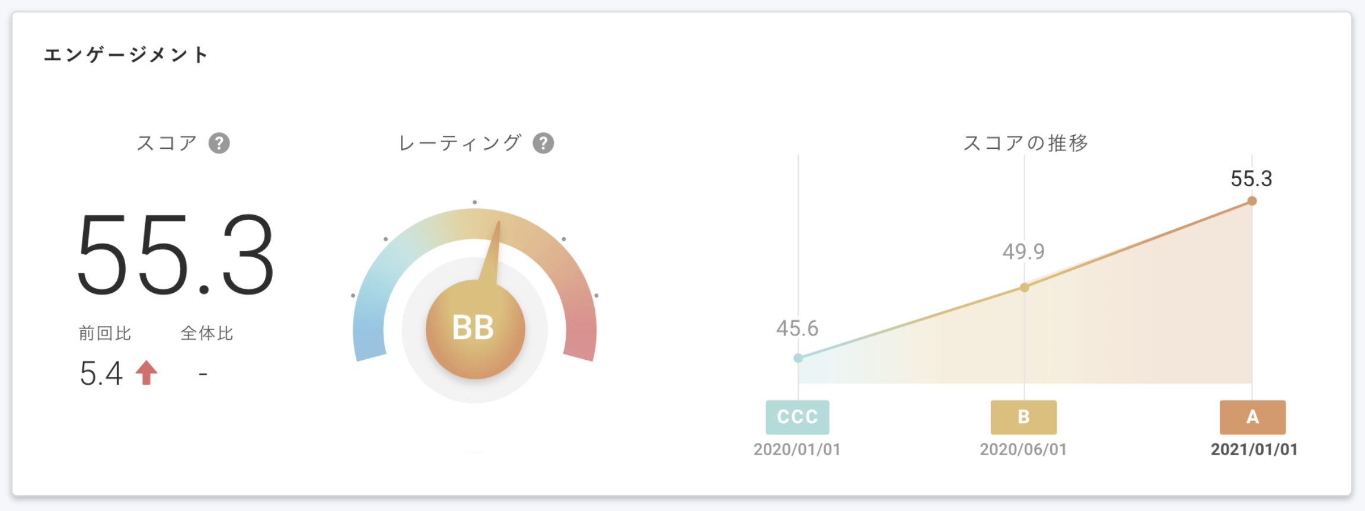Select the A rating badge
Viewport: 1365px width, 511px height.
(x=1252, y=417)
